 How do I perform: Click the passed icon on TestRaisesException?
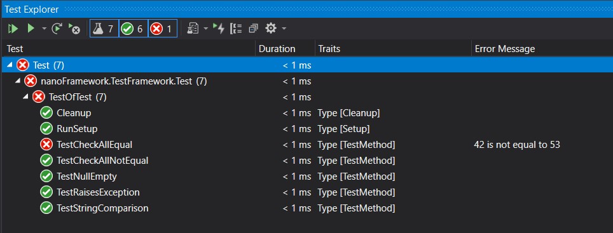[x=46, y=192]
